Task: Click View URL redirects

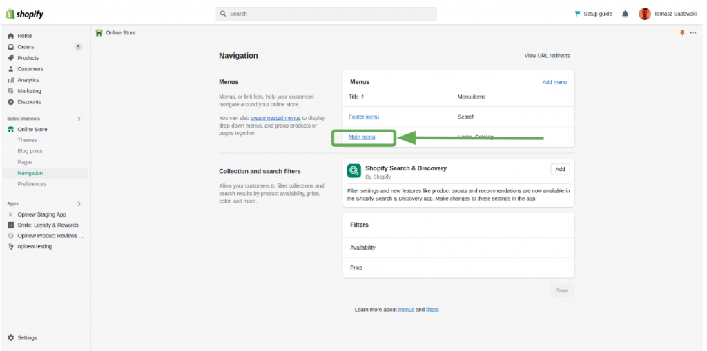Action: tap(547, 56)
